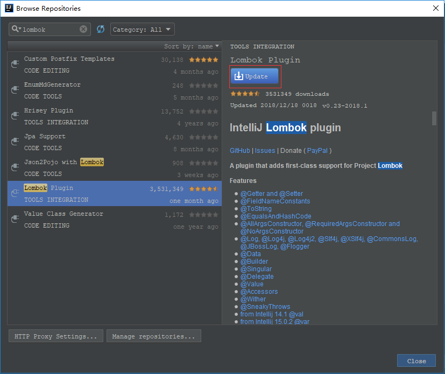Click inside the plugin search field
Viewport: 445px width, 374px height.
(x=51, y=29)
